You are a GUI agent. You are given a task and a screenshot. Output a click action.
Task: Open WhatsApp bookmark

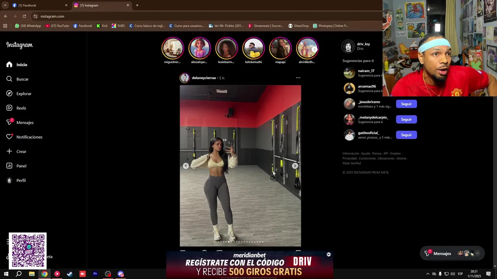point(28,26)
